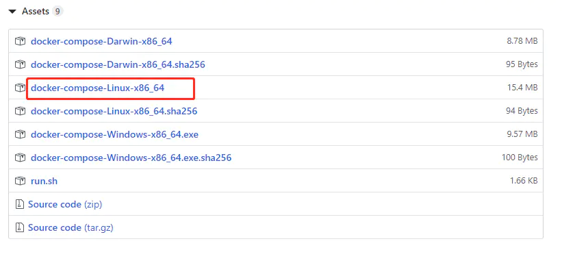Click package icon beside Windows-x86_64.exe
The height and width of the screenshot is (263, 562).
[20, 134]
